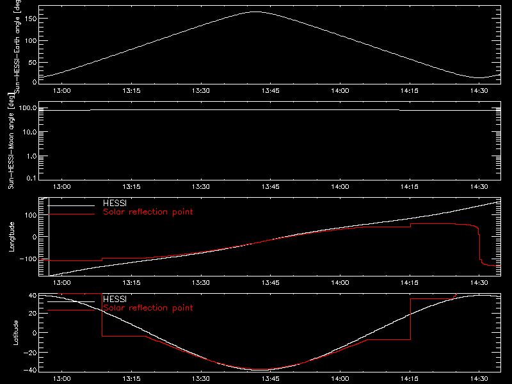This screenshot has width=512, height=384.
Task: Click the 40 tick on Latitude axis
Action: pos(33,296)
